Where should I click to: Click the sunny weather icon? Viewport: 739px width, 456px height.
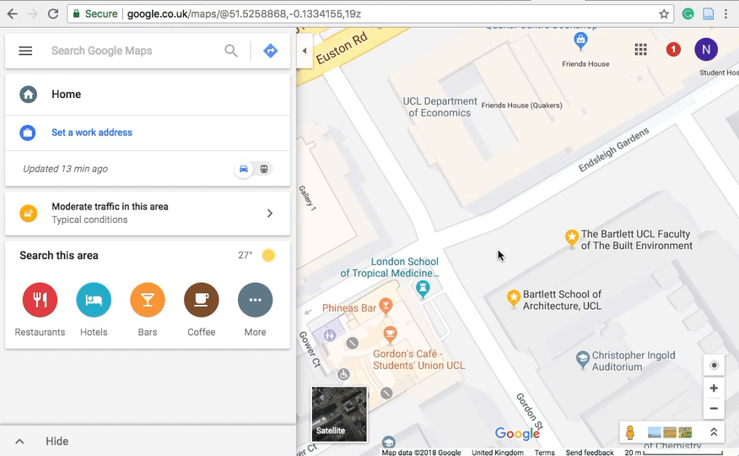coord(268,256)
